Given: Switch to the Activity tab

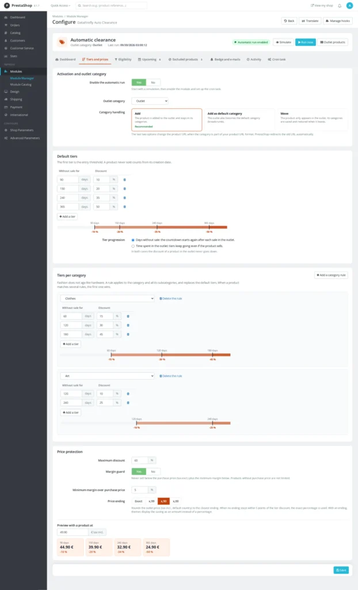Looking at the screenshot, I should (x=254, y=59).
